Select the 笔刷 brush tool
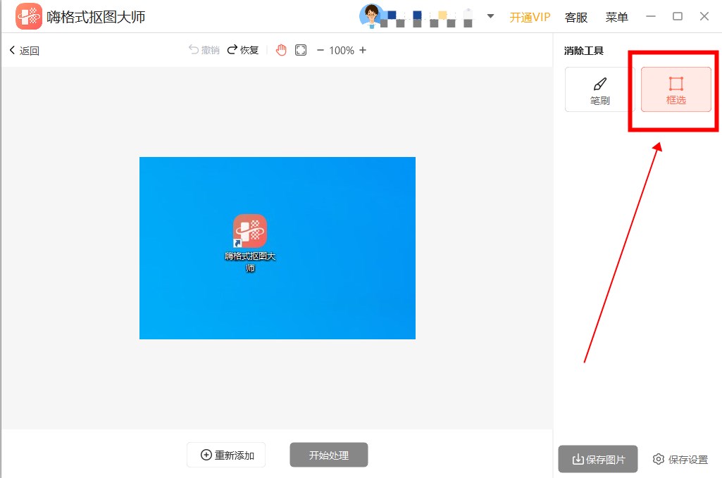The image size is (722, 478). 599,89
